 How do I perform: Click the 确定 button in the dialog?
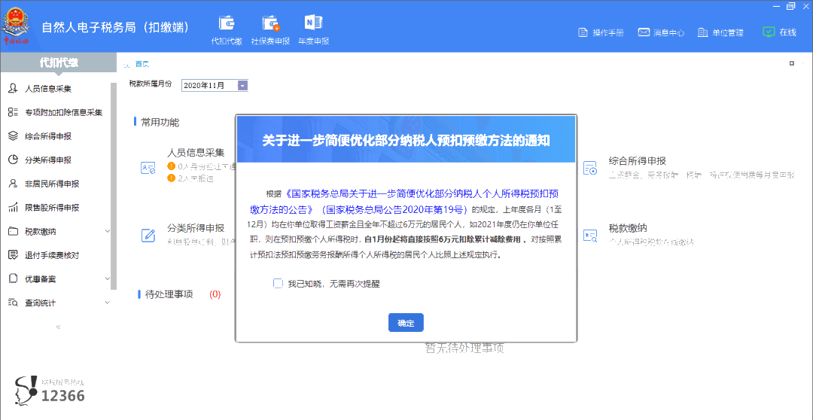pyautogui.click(x=406, y=323)
